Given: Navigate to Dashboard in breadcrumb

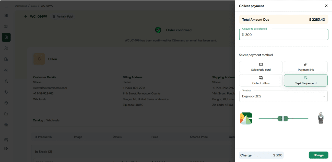Looking at the screenshot, I should point(21,6).
